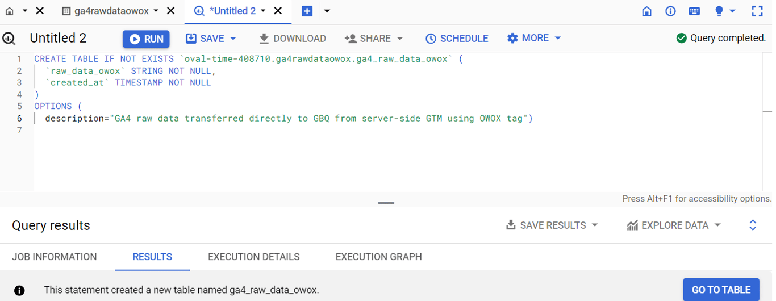Open the ga4rawdataowox tab dropdown arrow
The image size is (776, 301).
156,11
